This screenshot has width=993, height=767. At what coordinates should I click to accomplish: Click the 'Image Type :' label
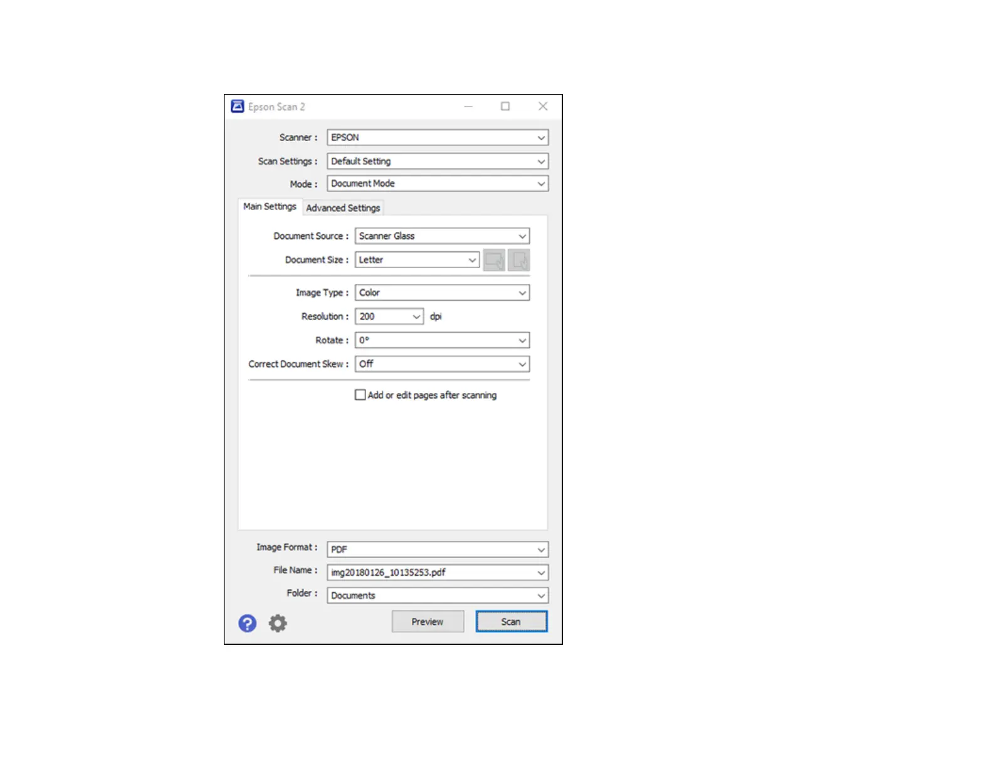[x=322, y=293]
